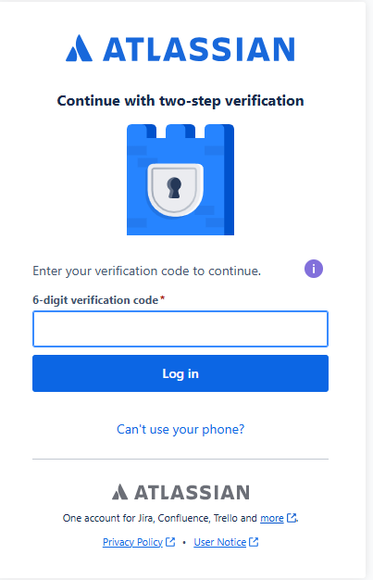Click the blue Log in button
This screenshot has height=580, width=373.
(180, 373)
